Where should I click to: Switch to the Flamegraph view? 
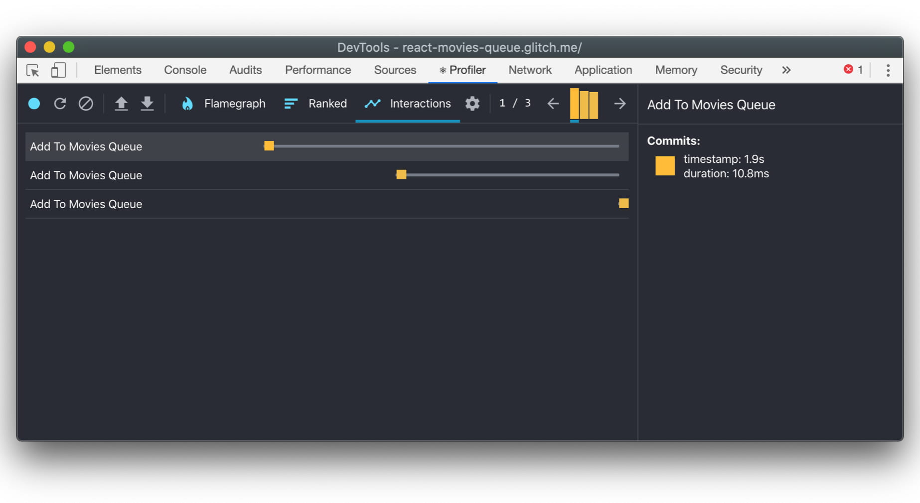point(224,104)
